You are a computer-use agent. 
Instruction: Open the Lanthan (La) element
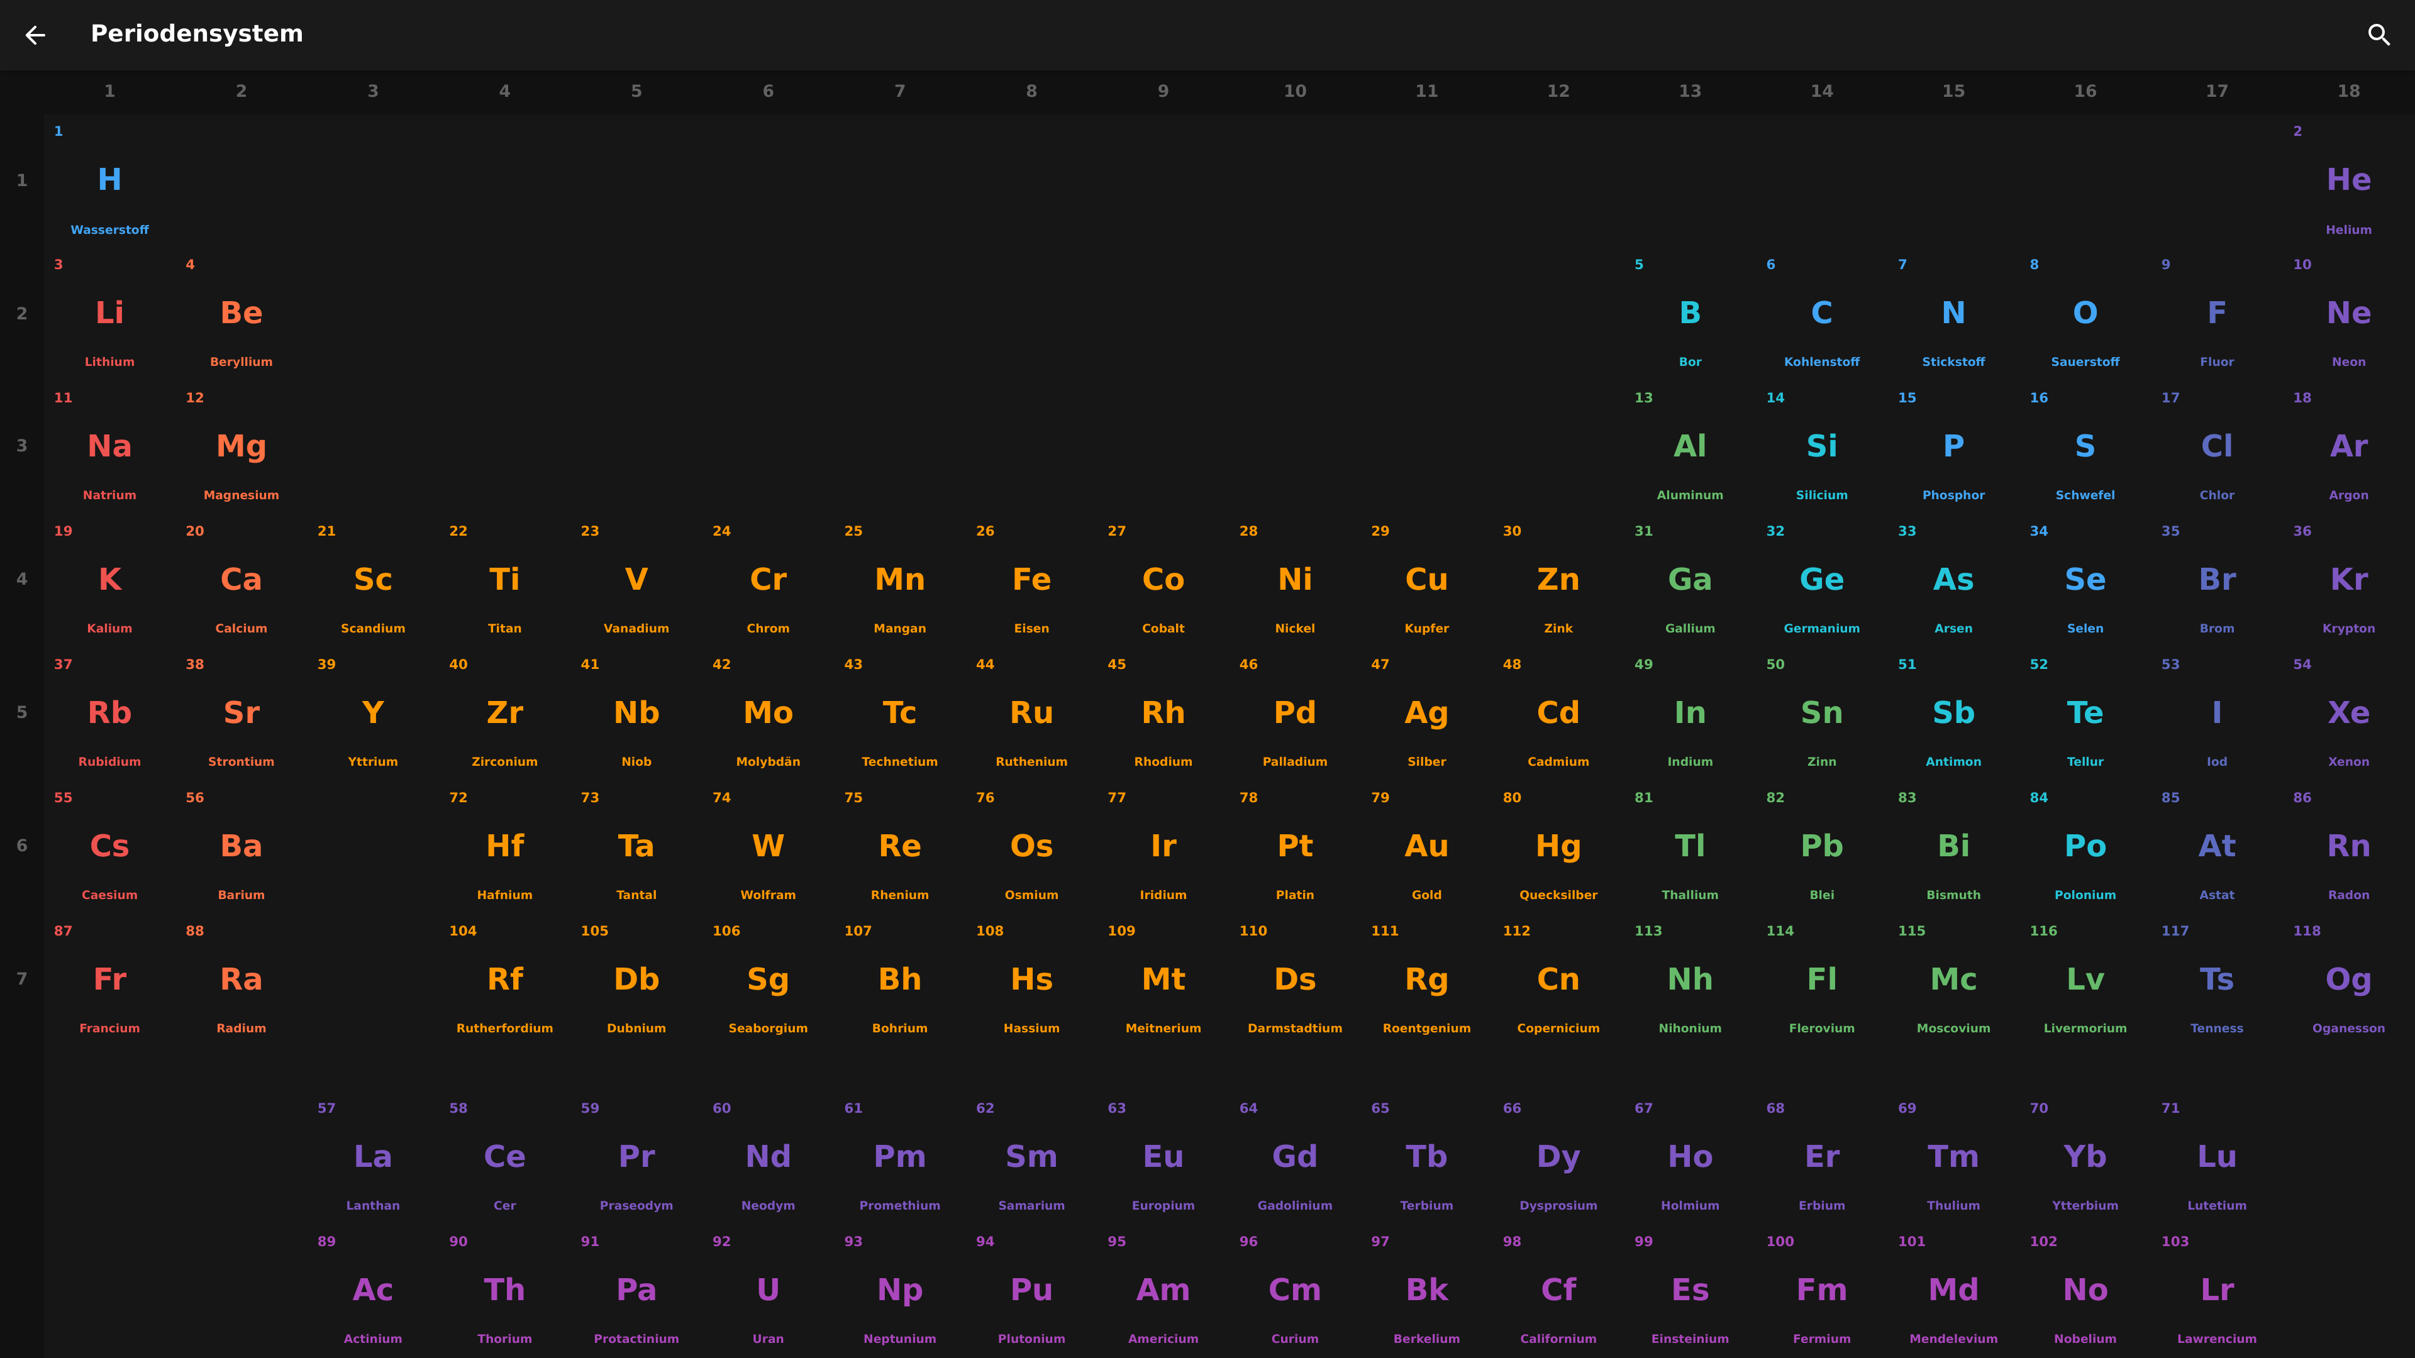(373, 1157)
